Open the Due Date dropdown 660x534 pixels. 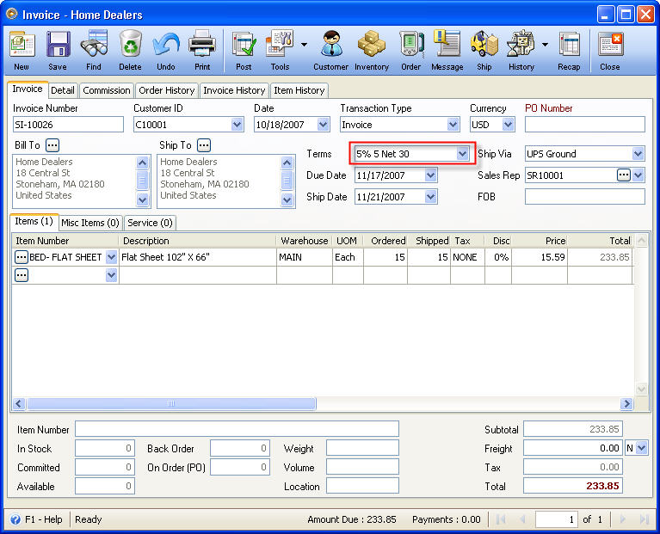(430, 175)
